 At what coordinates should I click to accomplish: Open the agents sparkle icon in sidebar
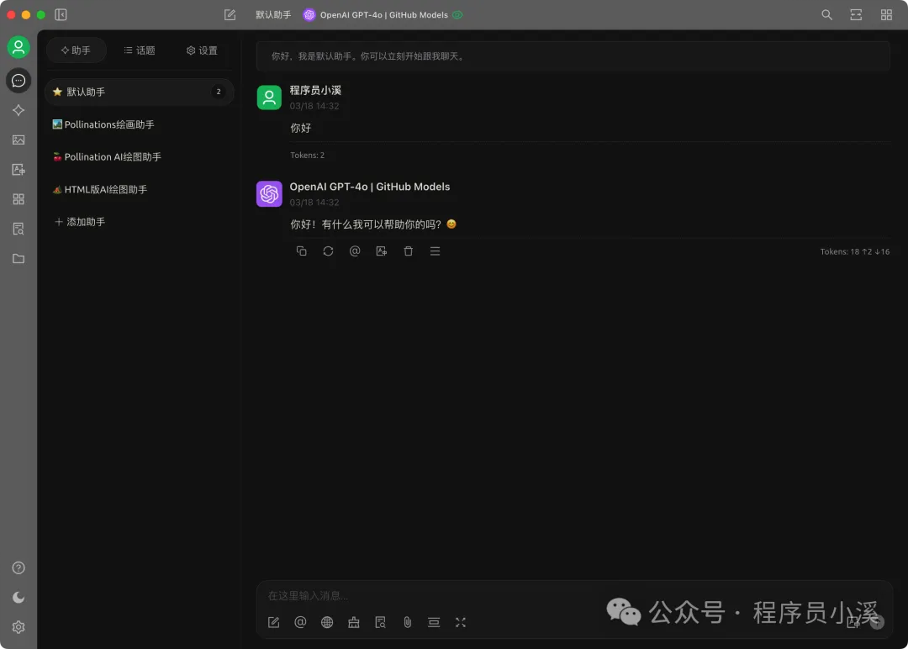(x=18, y=110)
